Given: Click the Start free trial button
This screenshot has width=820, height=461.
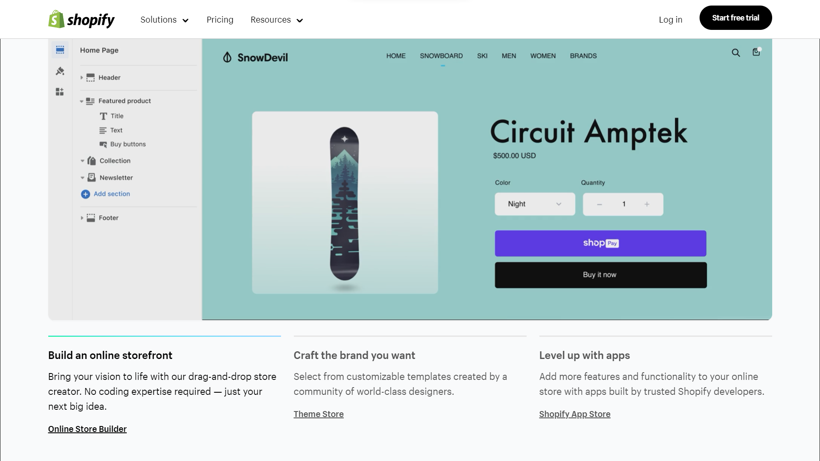Looking at the screenshot, I should click(735, 18).
